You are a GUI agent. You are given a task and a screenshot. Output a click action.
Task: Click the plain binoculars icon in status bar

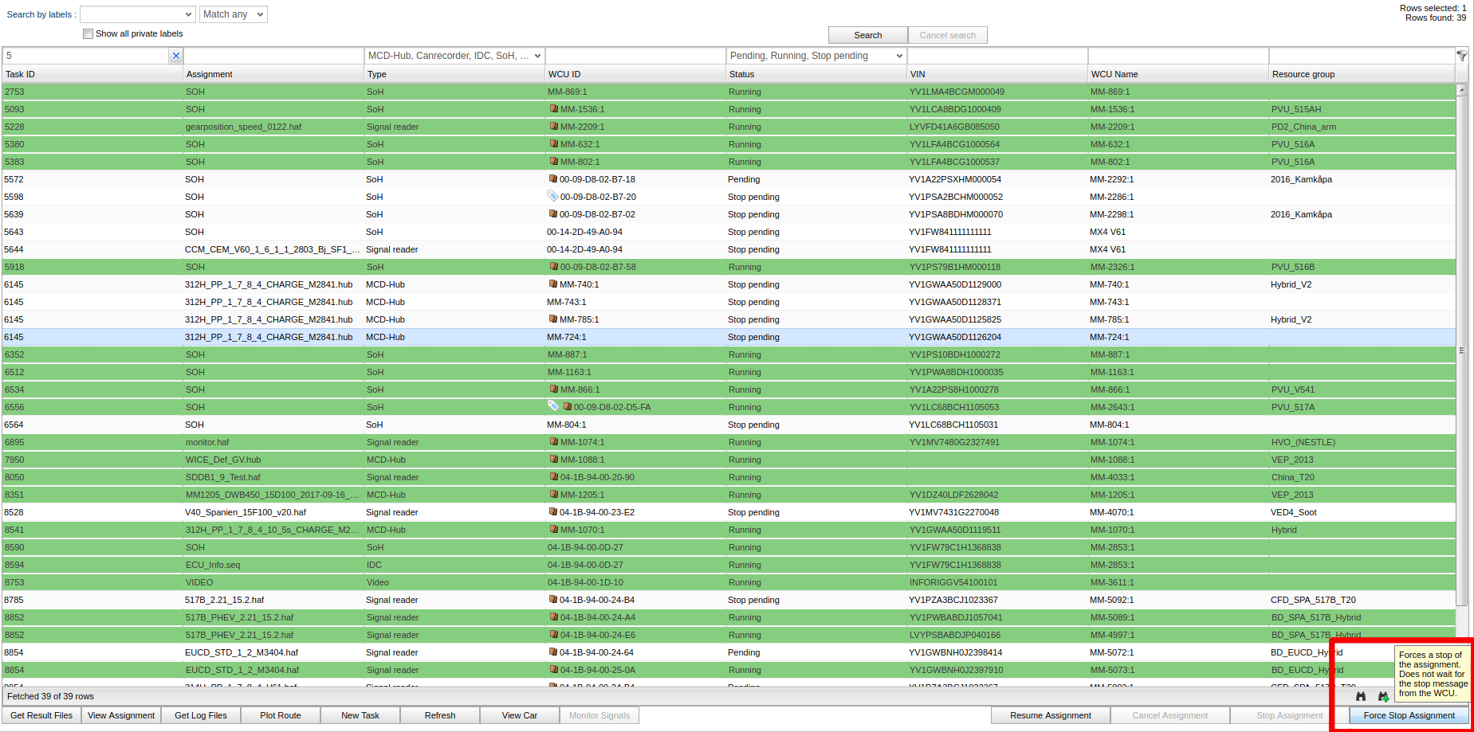coord(1361,696)
